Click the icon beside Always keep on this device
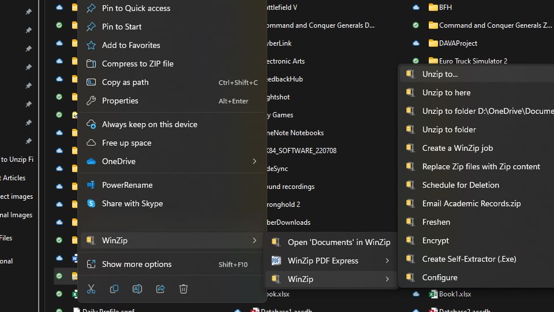554x312 pixels. [x=91, y=124]
